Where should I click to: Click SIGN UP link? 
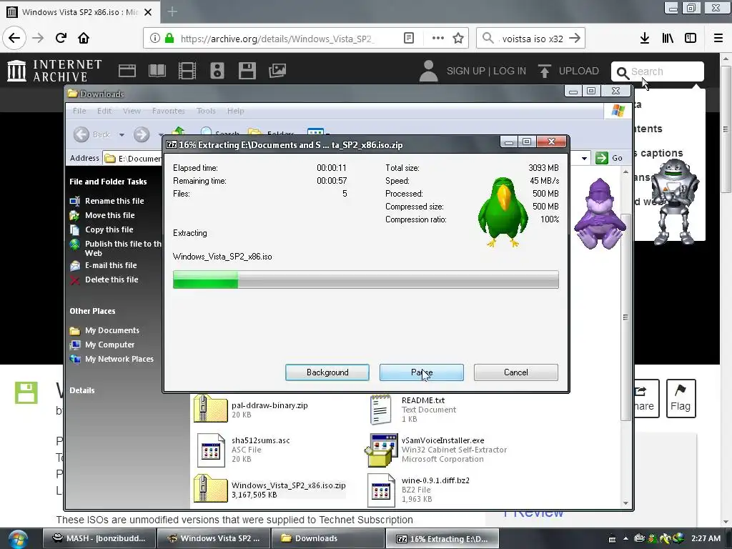[x=465, y=71]
